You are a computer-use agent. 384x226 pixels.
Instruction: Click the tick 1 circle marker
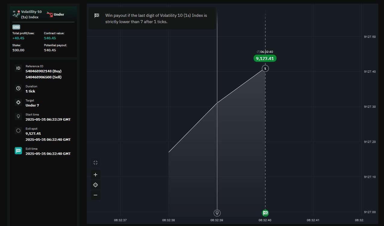pos(265,68)
